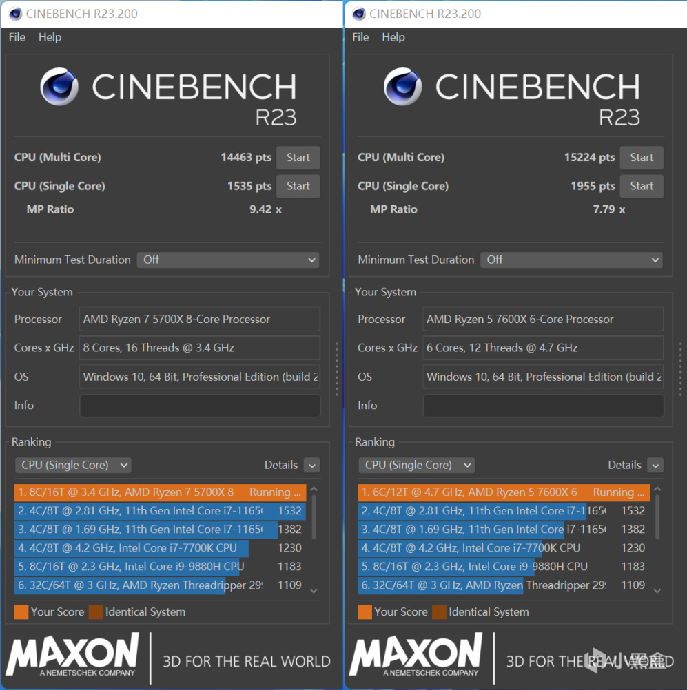The width and height of the screenshot is (687, 690).
Task: Select Ryzen 7 5700X ranking row in left window
Action: [x=161, y=492]
